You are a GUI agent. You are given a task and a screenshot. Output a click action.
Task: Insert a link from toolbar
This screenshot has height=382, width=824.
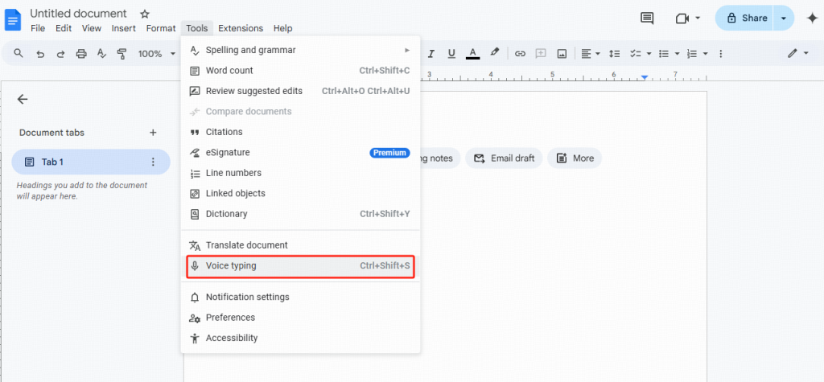click(x=521, y=54)
